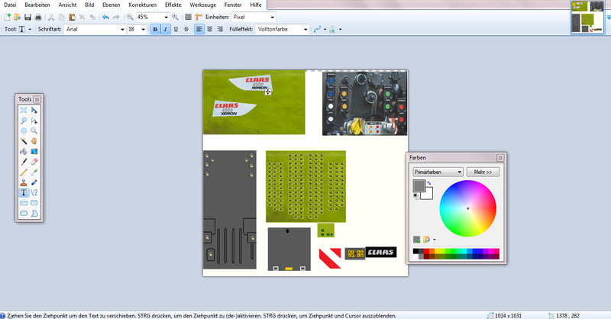Open the Ansicht menu
Viewport: 611px width, 319px height.
(67, 5)
